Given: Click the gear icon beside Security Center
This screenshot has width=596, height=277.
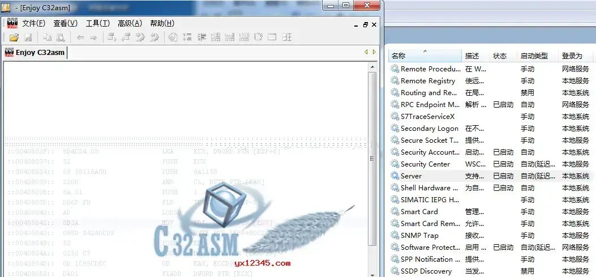Looking at the screenshot, I should (x=395, y=164).
